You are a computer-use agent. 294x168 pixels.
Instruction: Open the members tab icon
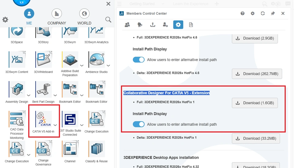pyautogui.click(x=127, y=25)
